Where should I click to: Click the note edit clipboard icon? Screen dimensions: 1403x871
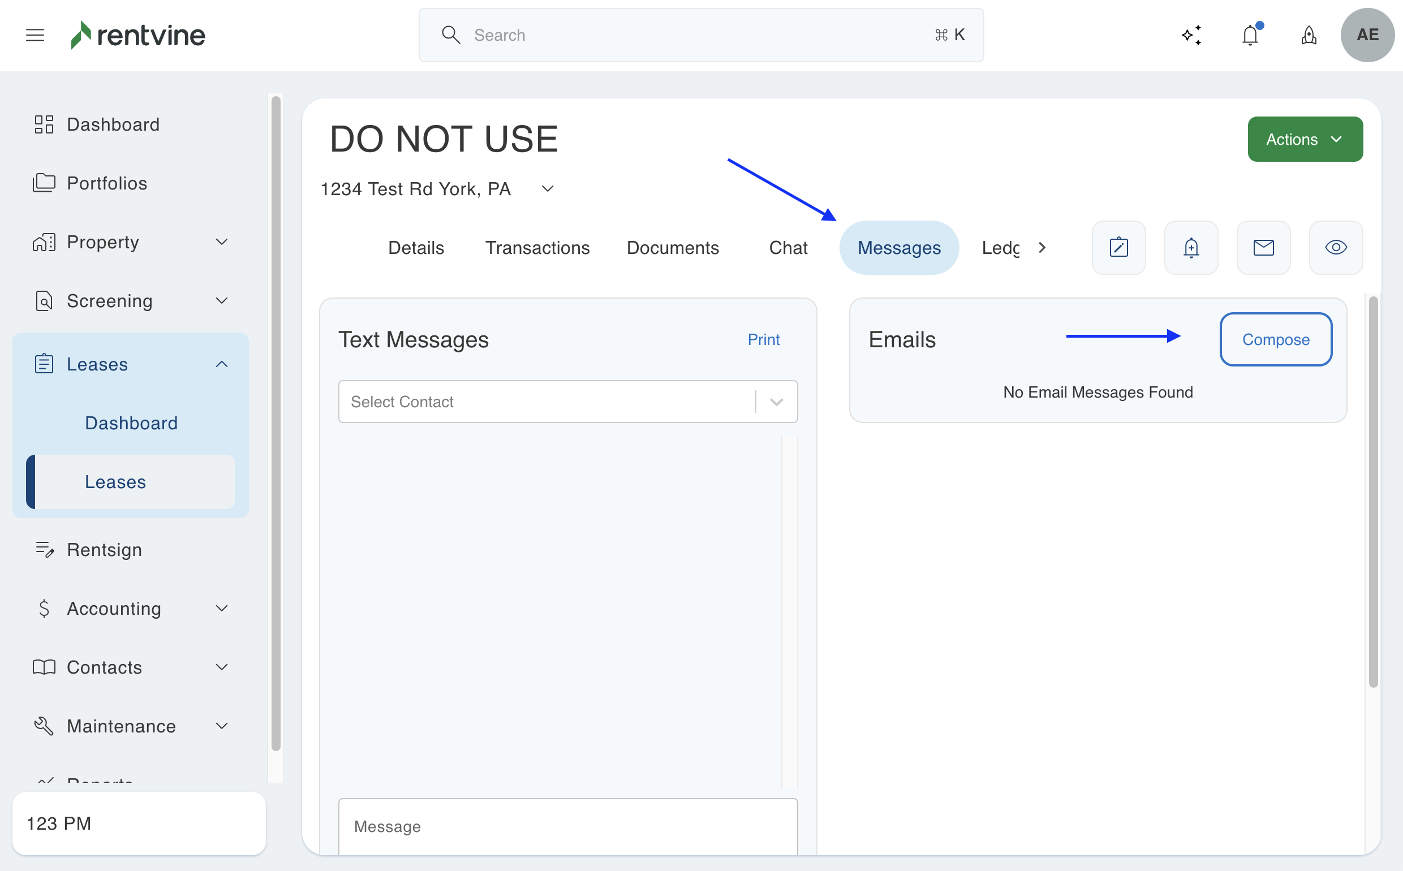[1118, 248]
